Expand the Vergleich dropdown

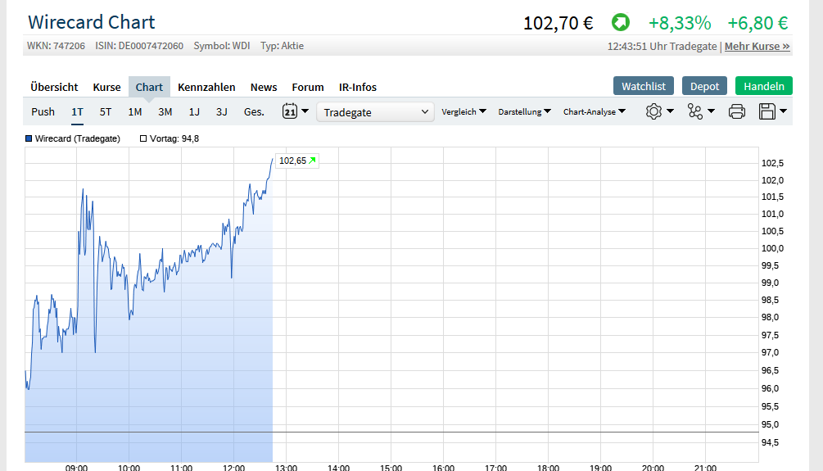(x=464, y=112)
